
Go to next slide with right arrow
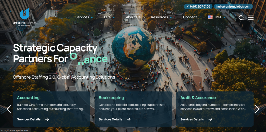click(x=257, y=109)
